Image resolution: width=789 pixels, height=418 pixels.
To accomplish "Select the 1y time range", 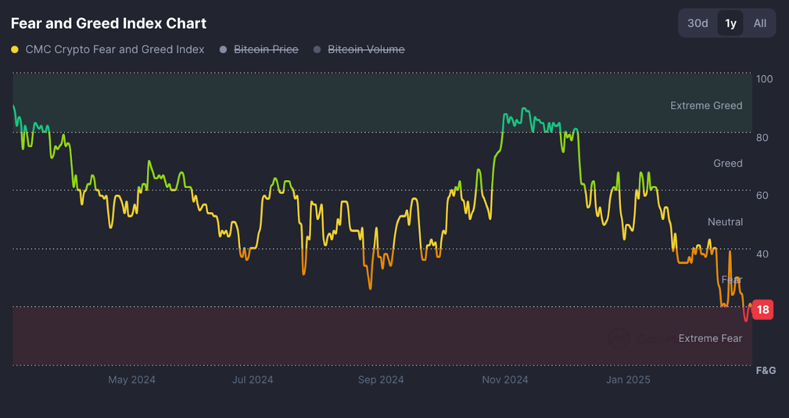I will click(x=731, y=23).
